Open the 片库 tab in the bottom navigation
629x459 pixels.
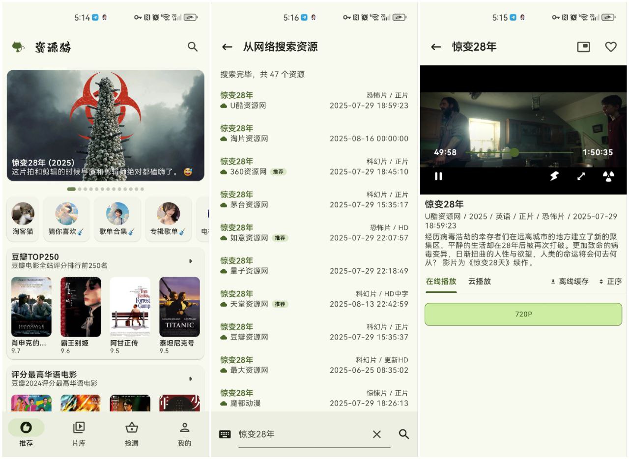click(x=79, y=434)
